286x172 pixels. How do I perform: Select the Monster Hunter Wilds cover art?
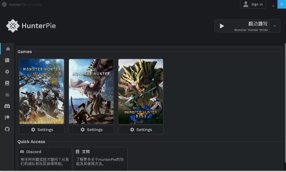click(x=42, y=91)
